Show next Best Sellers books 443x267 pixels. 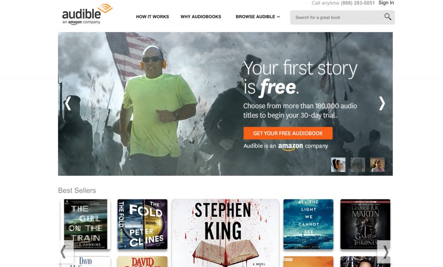pos(385,252)
